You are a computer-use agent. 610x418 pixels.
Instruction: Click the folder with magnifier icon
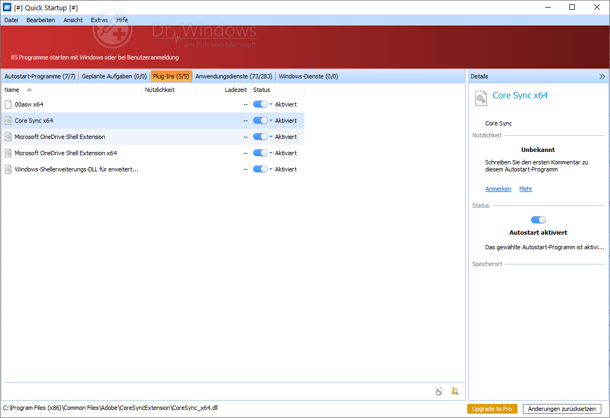(455, 391)
